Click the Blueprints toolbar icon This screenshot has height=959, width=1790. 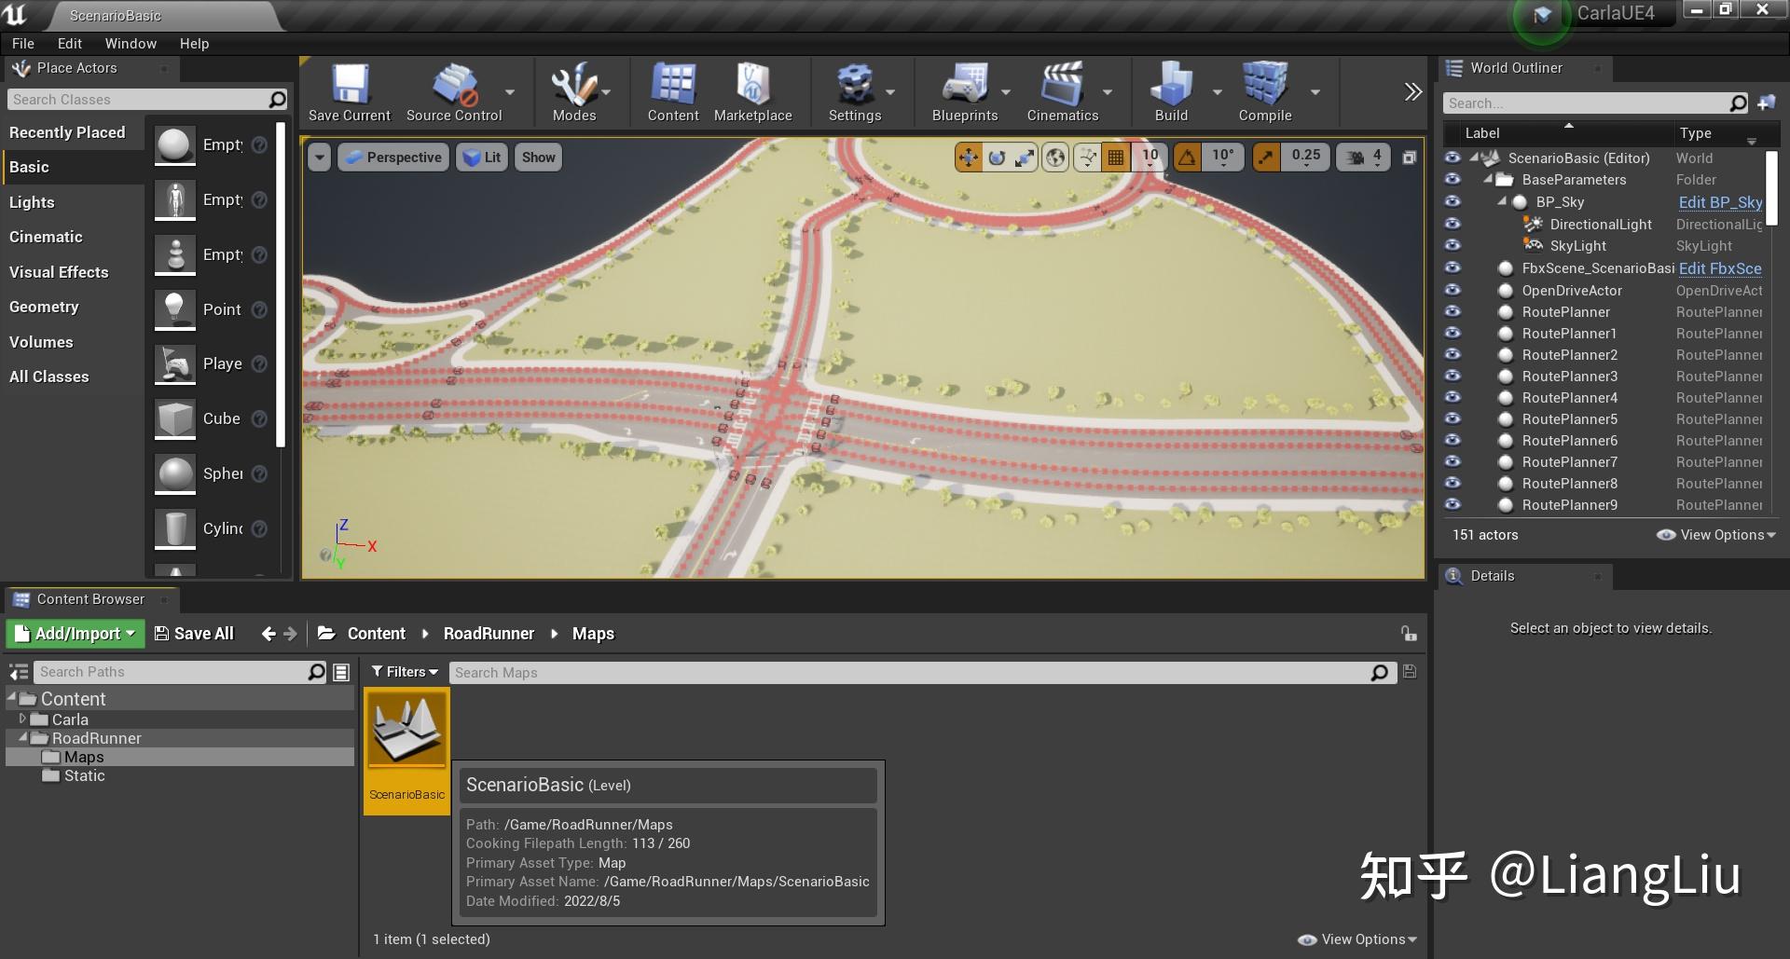point(965,93)
